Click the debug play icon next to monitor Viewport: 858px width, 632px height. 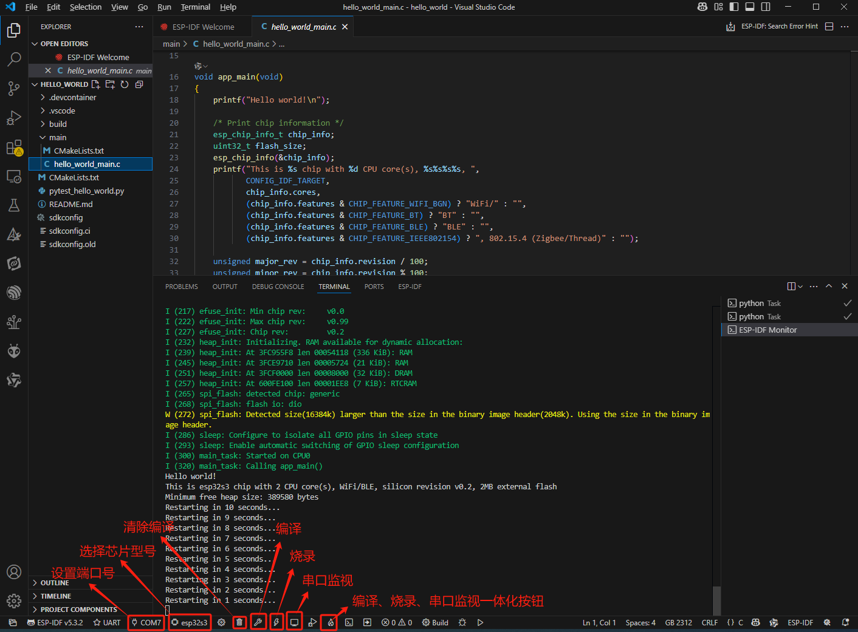pyautogui.click(x=312, y=622)
